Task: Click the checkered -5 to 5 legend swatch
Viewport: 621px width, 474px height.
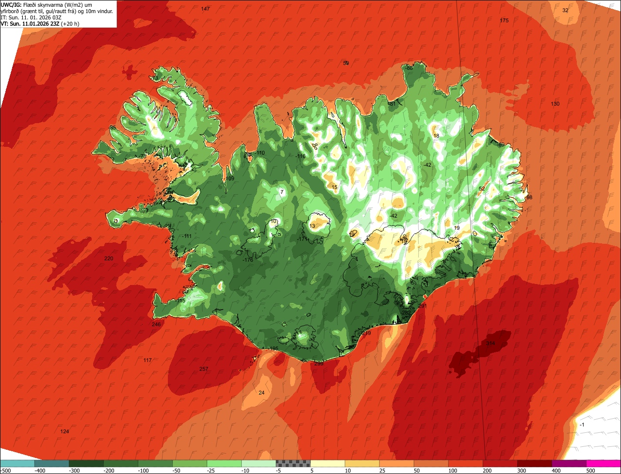Action: coord(293,463)
